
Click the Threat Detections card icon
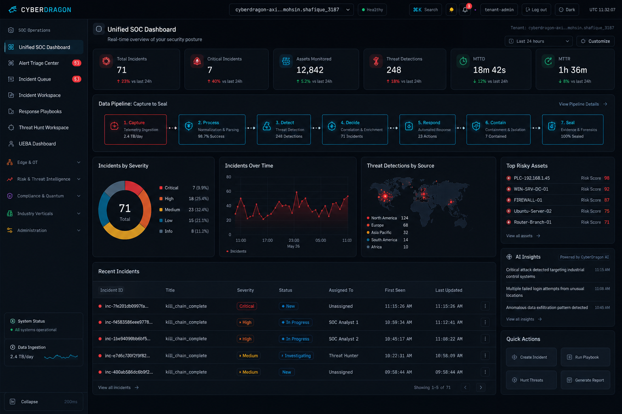pyautogui.click(x=376, y=61)
